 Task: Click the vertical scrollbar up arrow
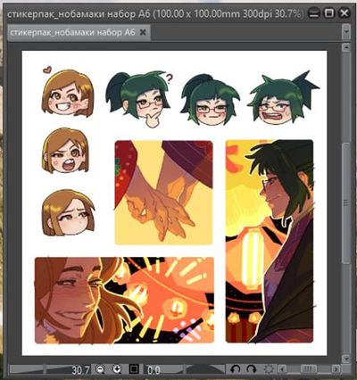click(345, 47)
